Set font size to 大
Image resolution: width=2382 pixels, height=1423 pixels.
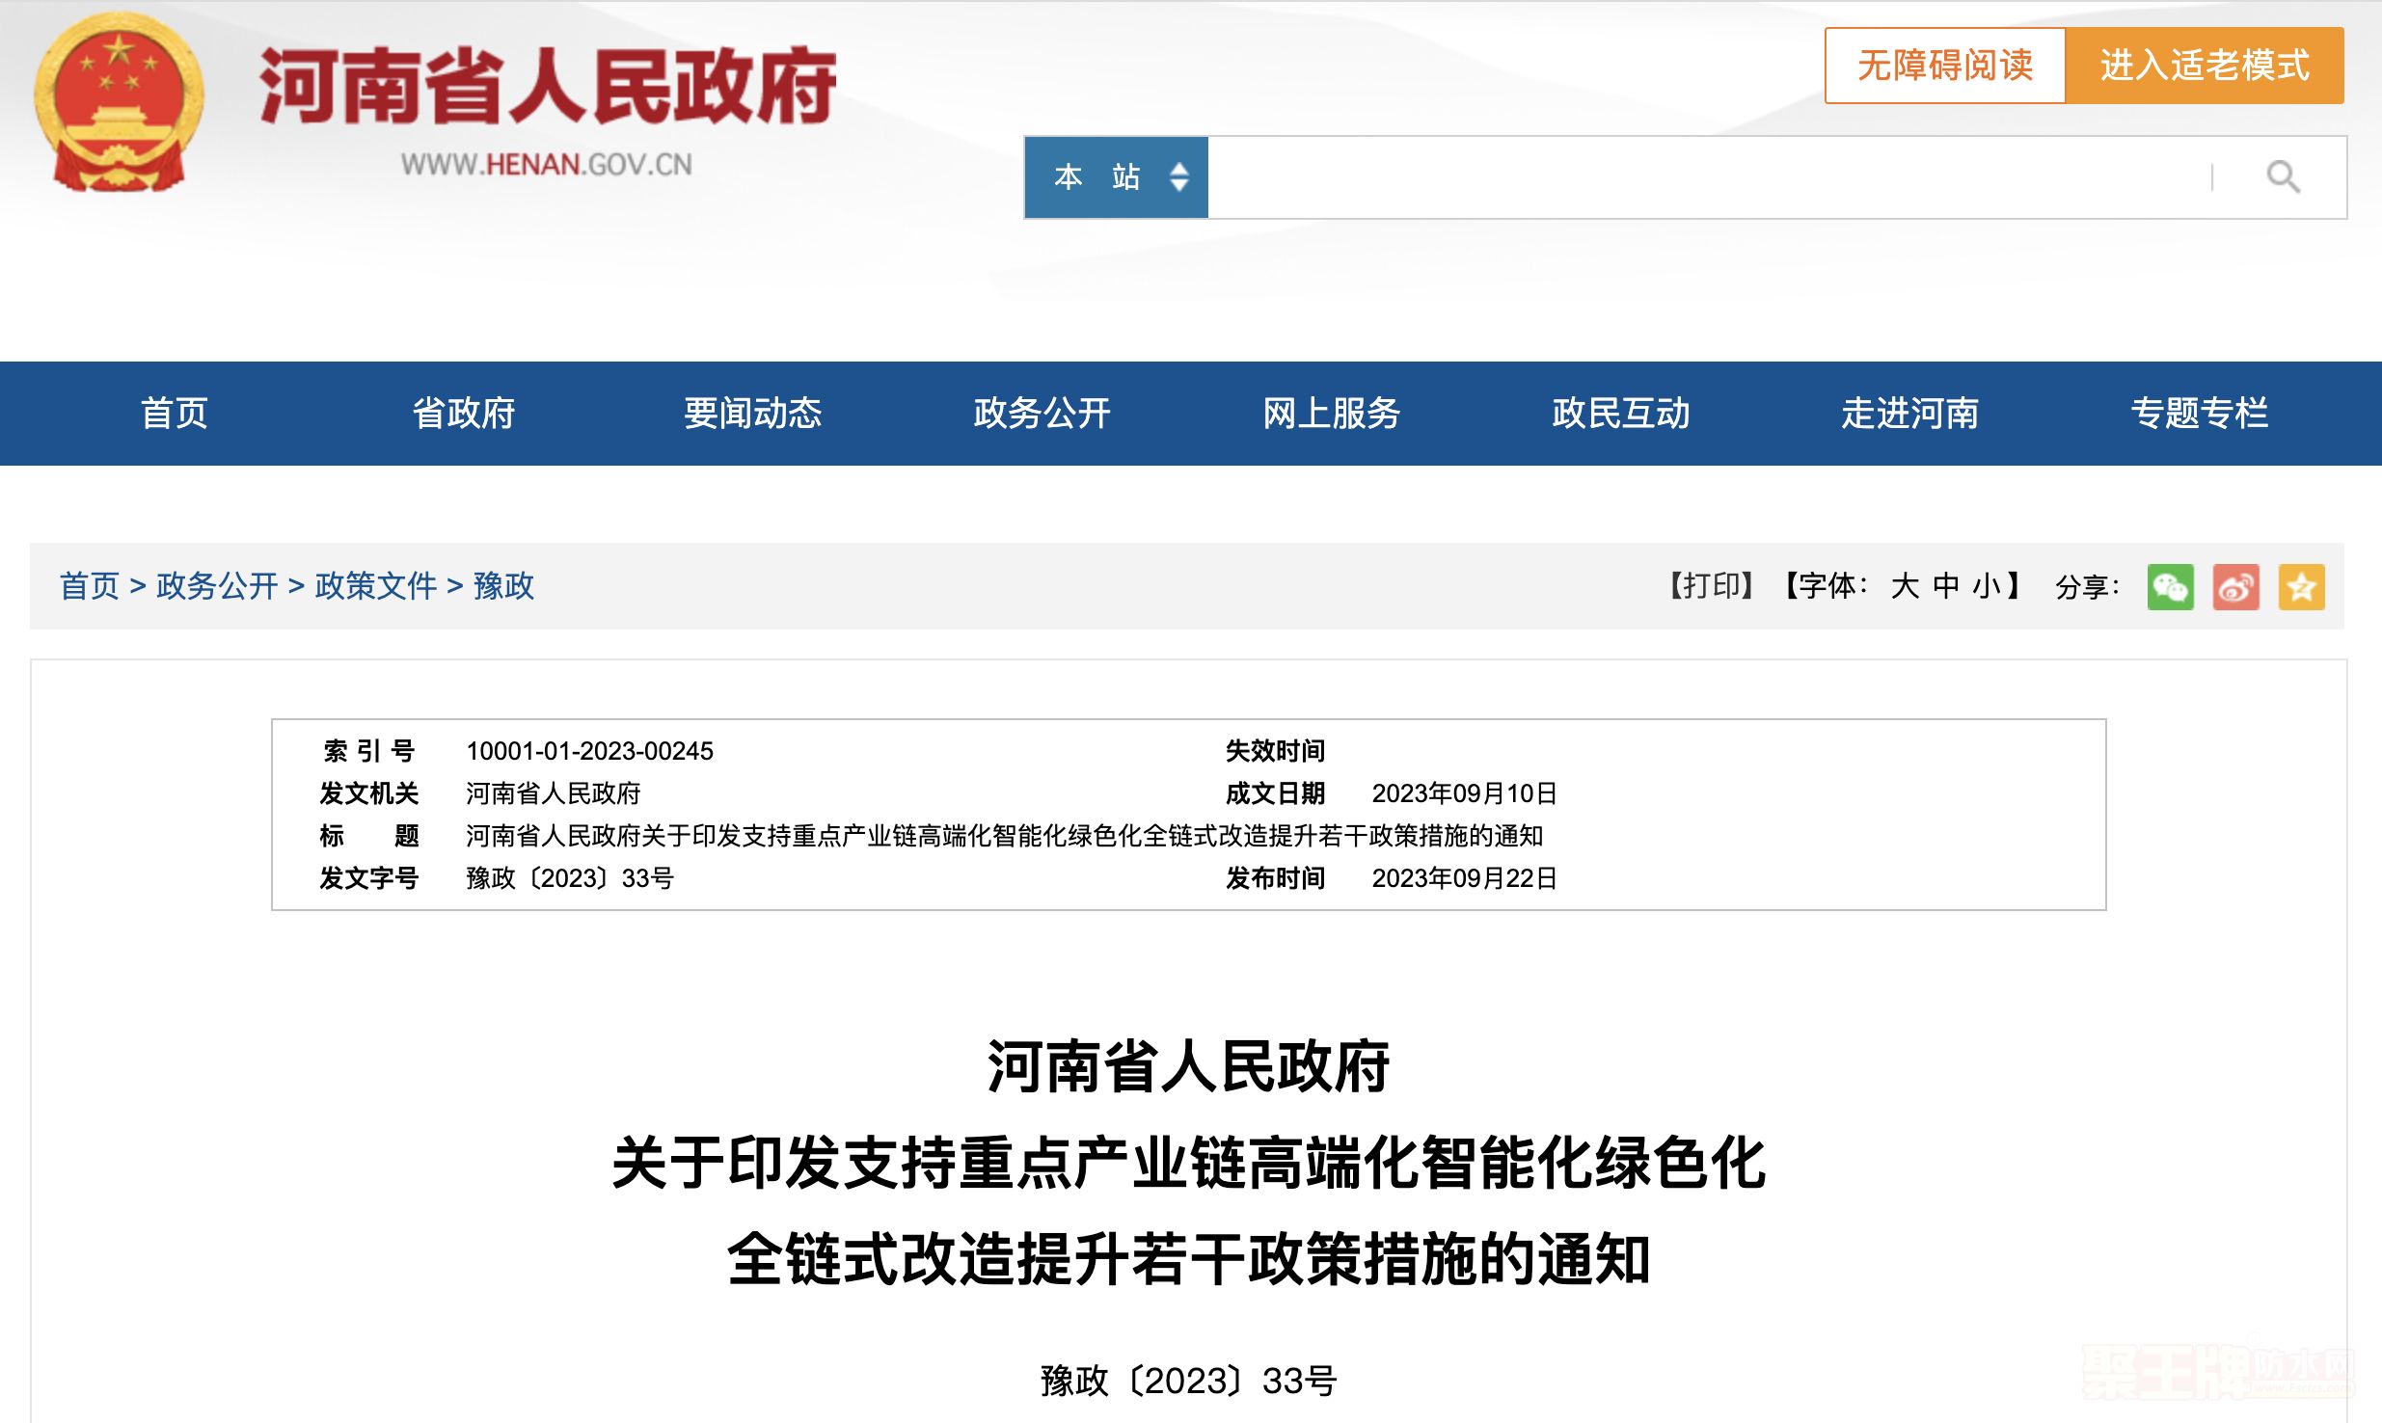point(1905,586)
